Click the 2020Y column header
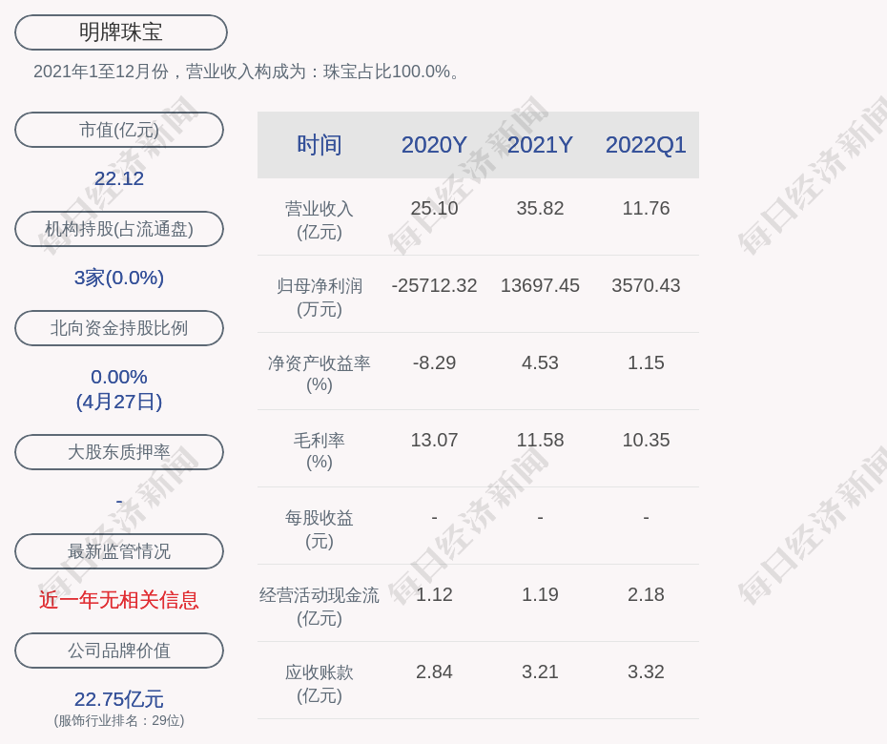Viewport: 887px width, 744px height. 434,145
